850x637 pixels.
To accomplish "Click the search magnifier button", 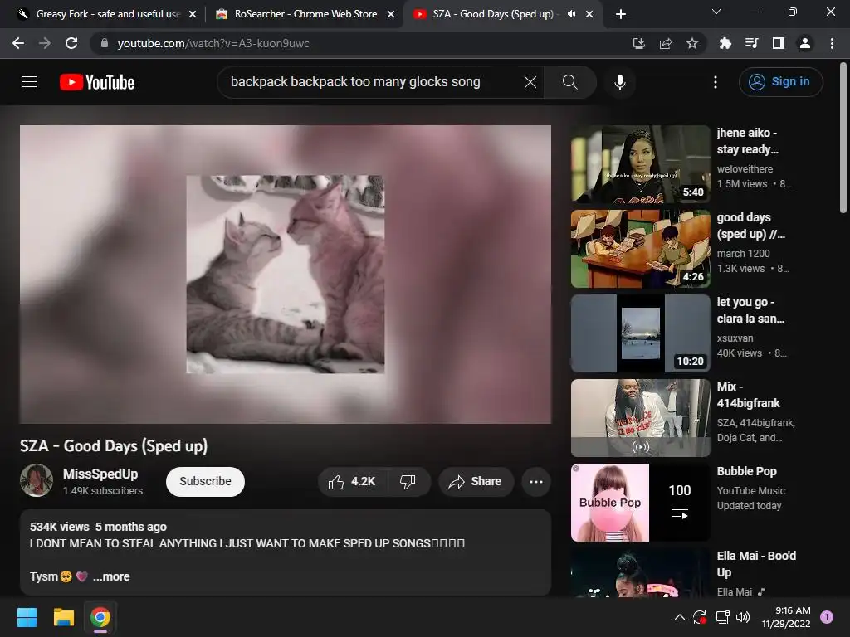I will [x=569, y=82].
